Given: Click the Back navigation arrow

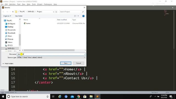Looking at the screenshot, I should (x=3, y=12).
